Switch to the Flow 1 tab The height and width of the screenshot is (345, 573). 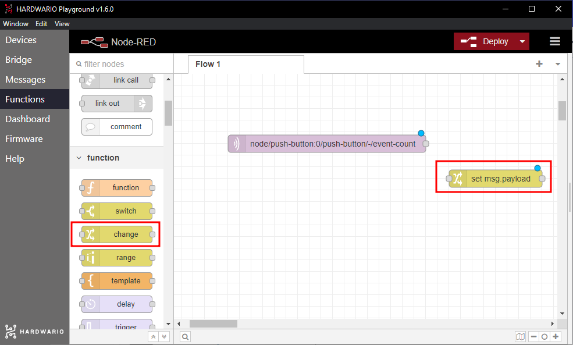246,65
